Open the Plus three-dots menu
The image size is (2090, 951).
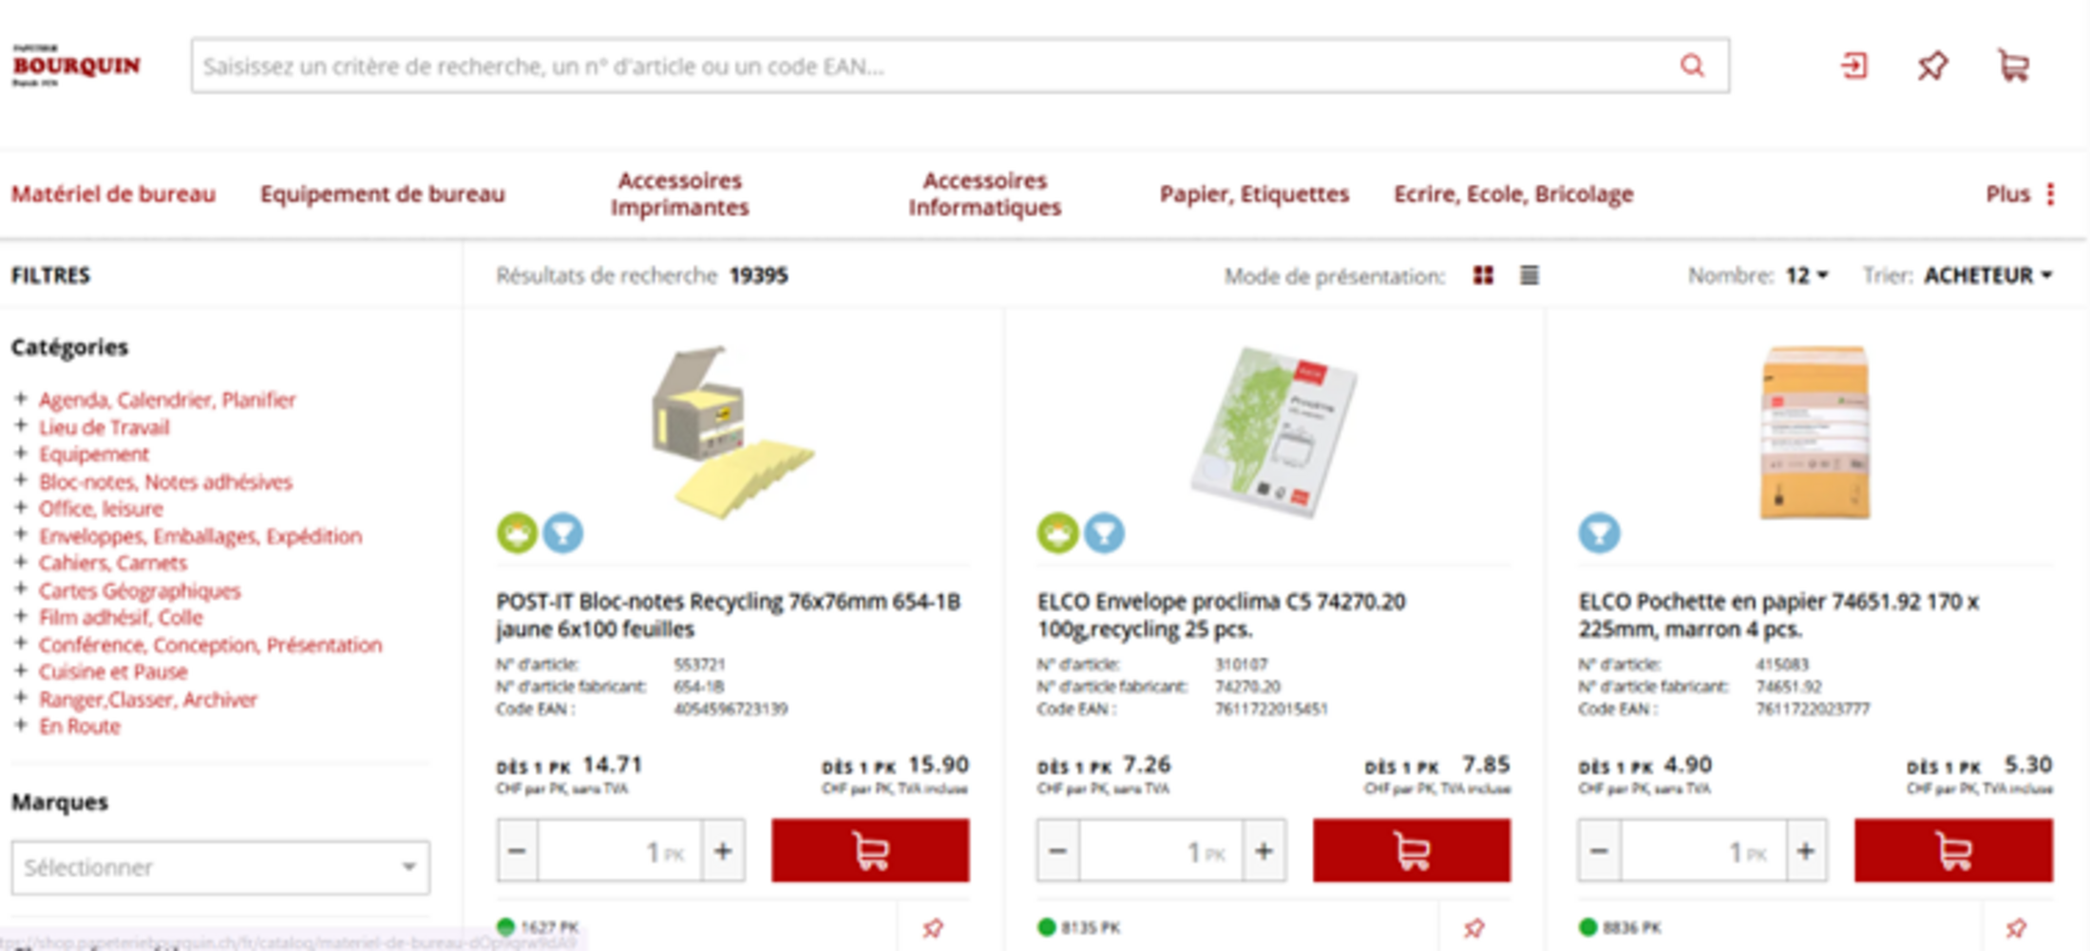(2020, 194)
